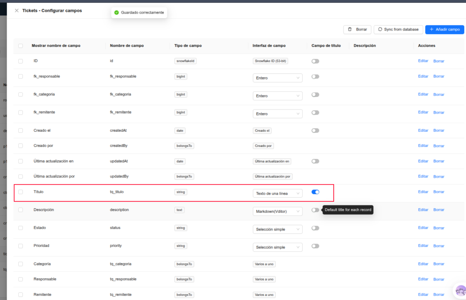Click the trash icon in Borrar button
This screenshot has height=300, width=466.
(x=350, y=30)
